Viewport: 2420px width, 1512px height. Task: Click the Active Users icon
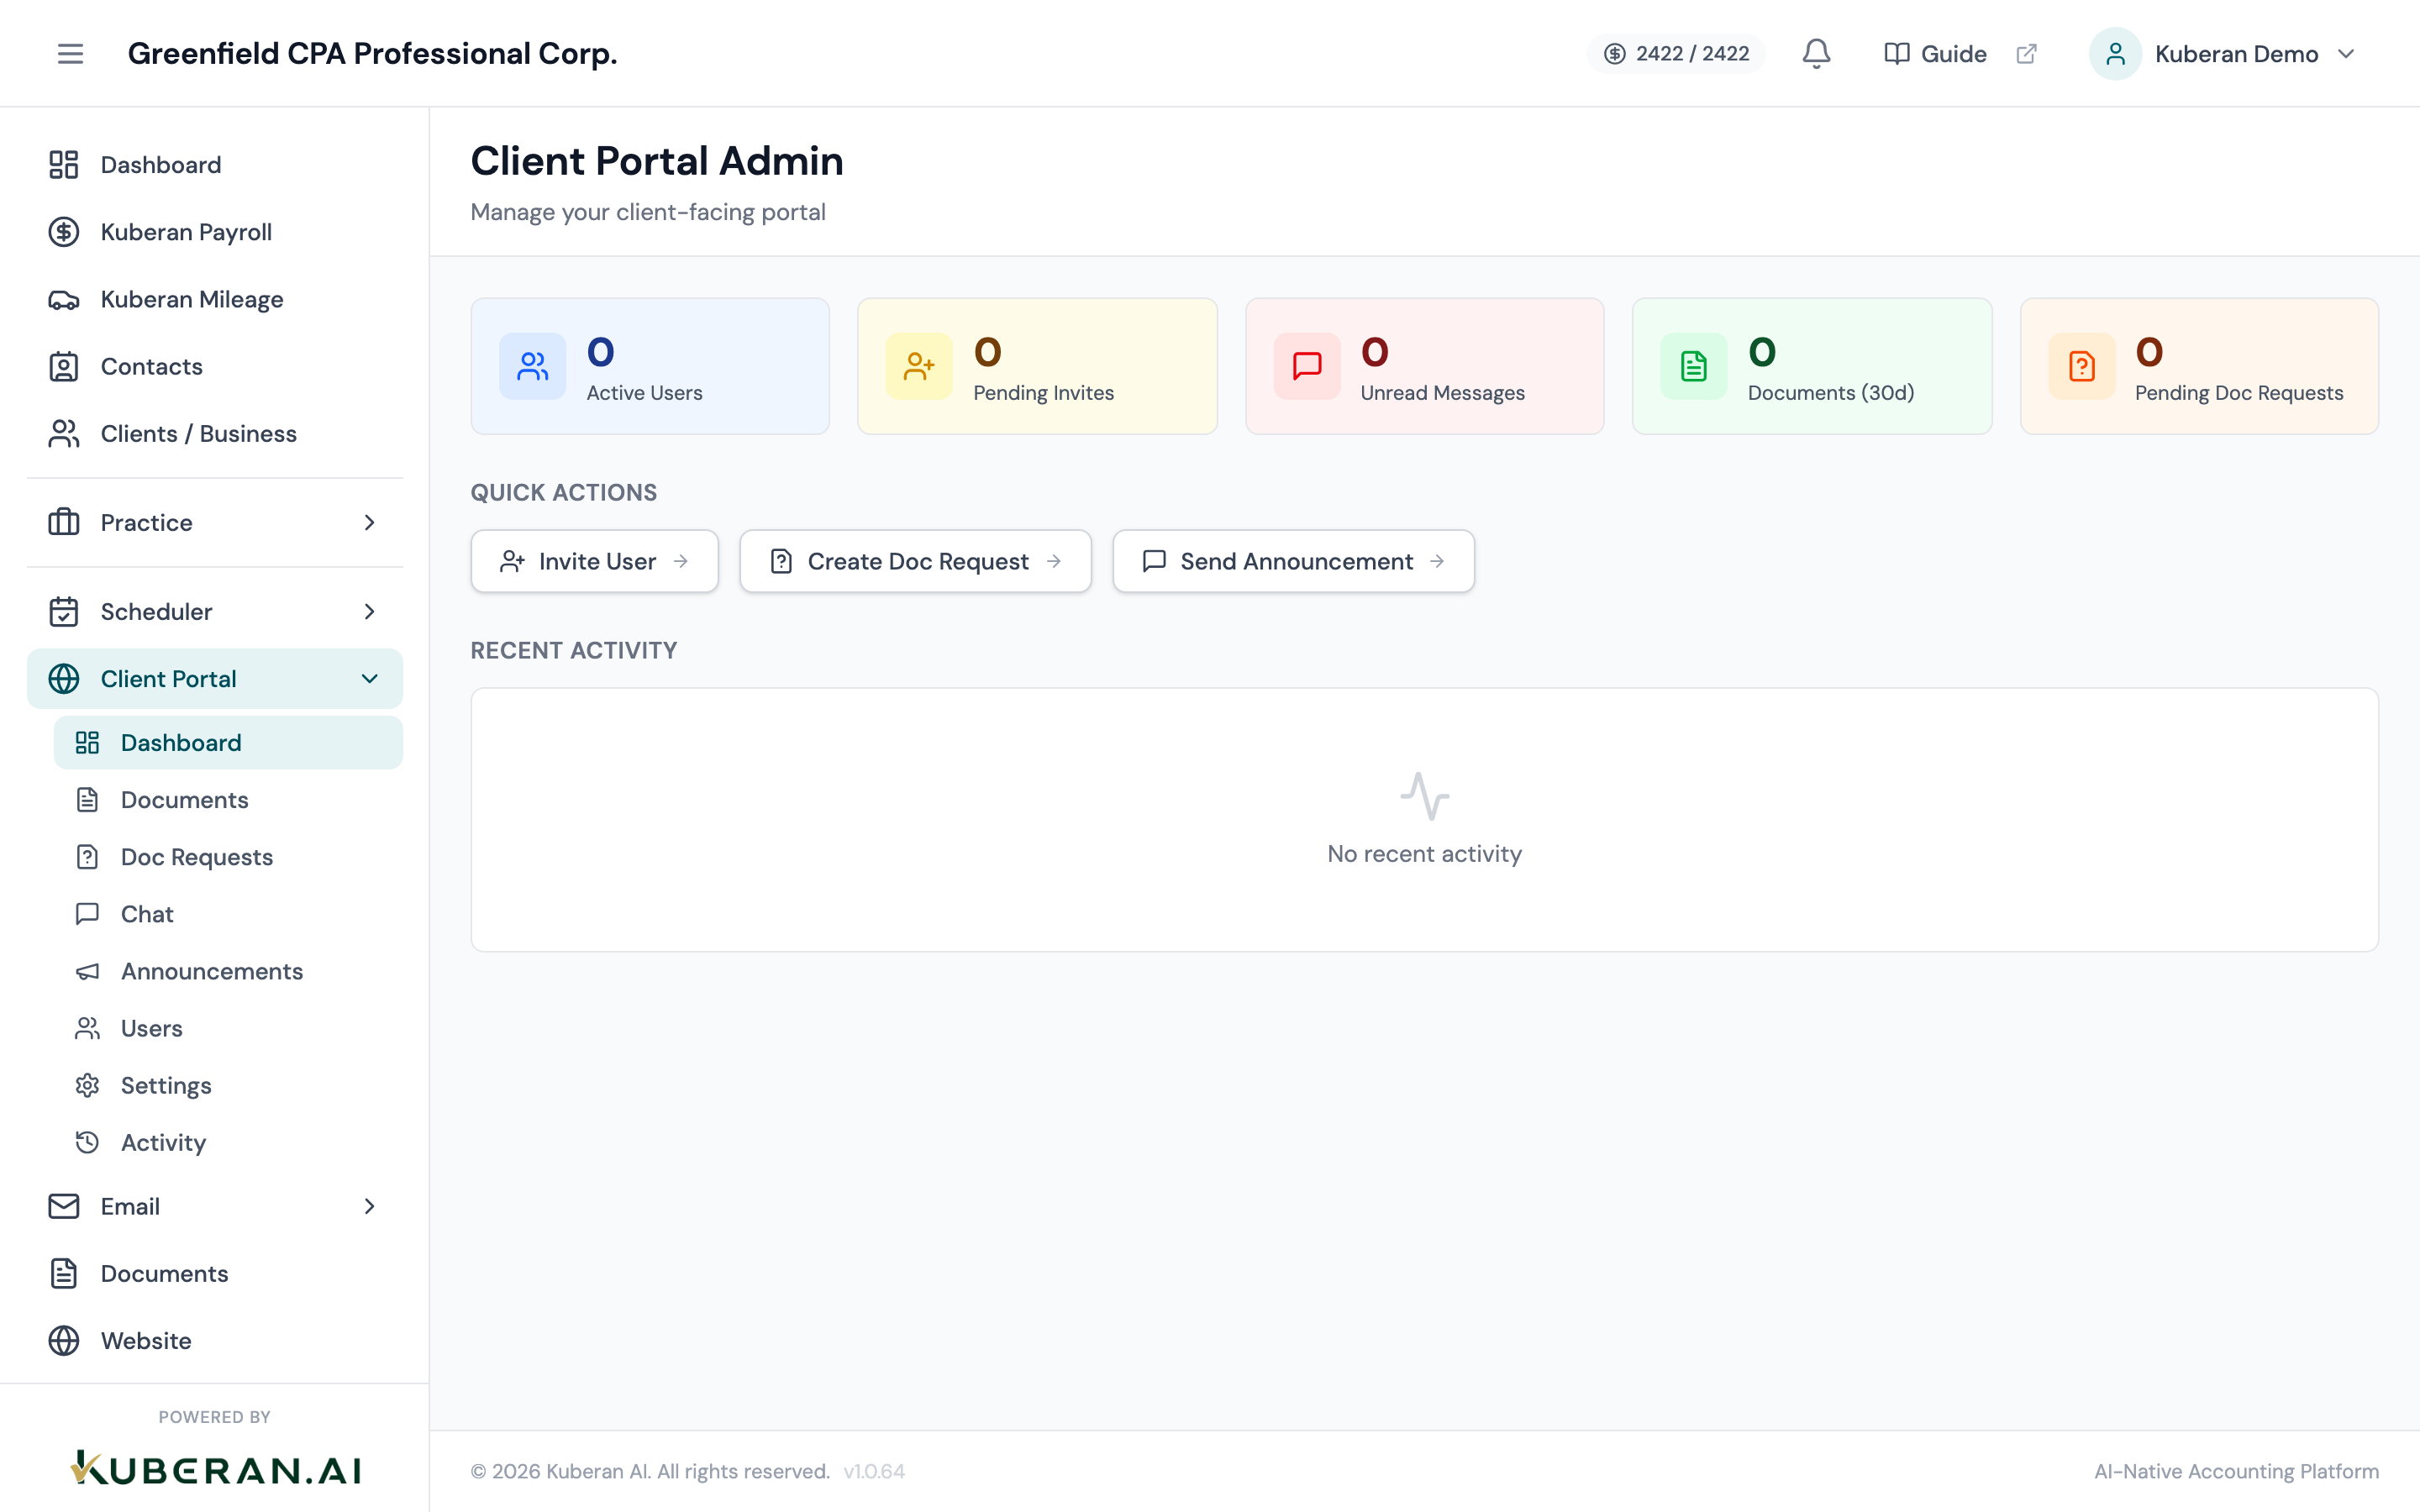point(532,366)
